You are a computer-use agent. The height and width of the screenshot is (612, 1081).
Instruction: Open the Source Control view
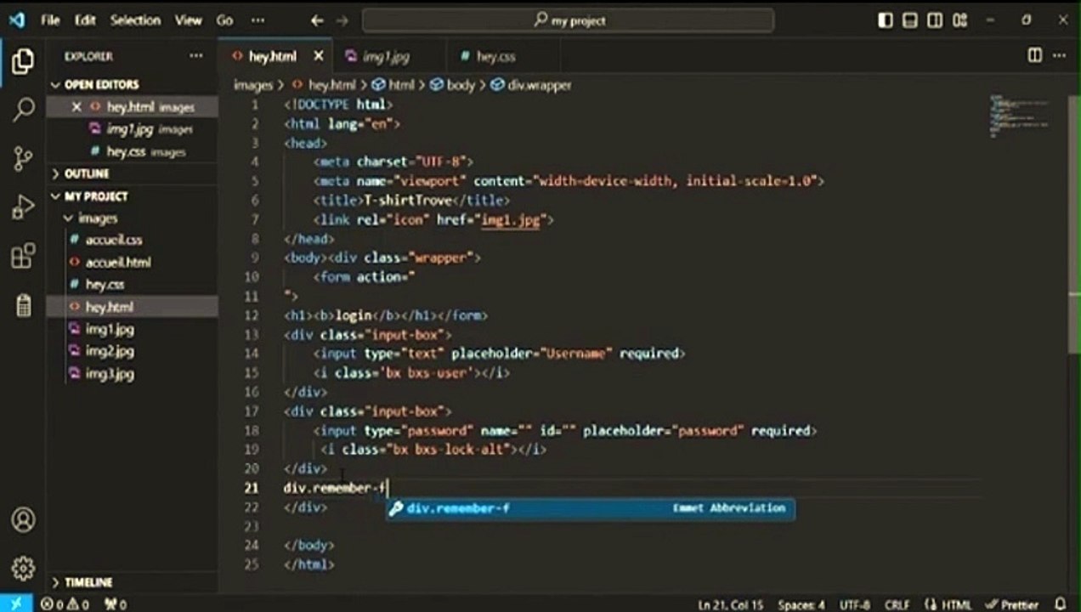click(23, 158)
